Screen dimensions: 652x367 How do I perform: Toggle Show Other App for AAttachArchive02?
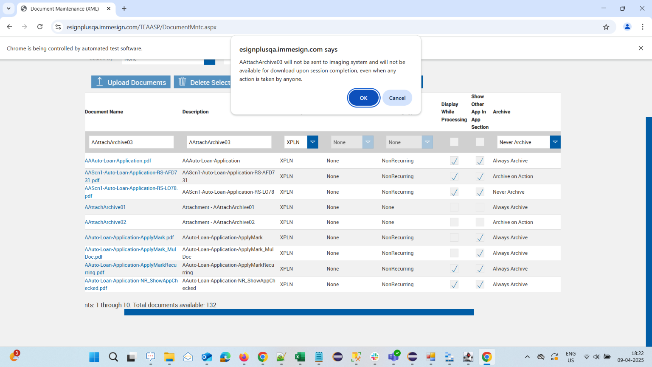coord(480,222)
